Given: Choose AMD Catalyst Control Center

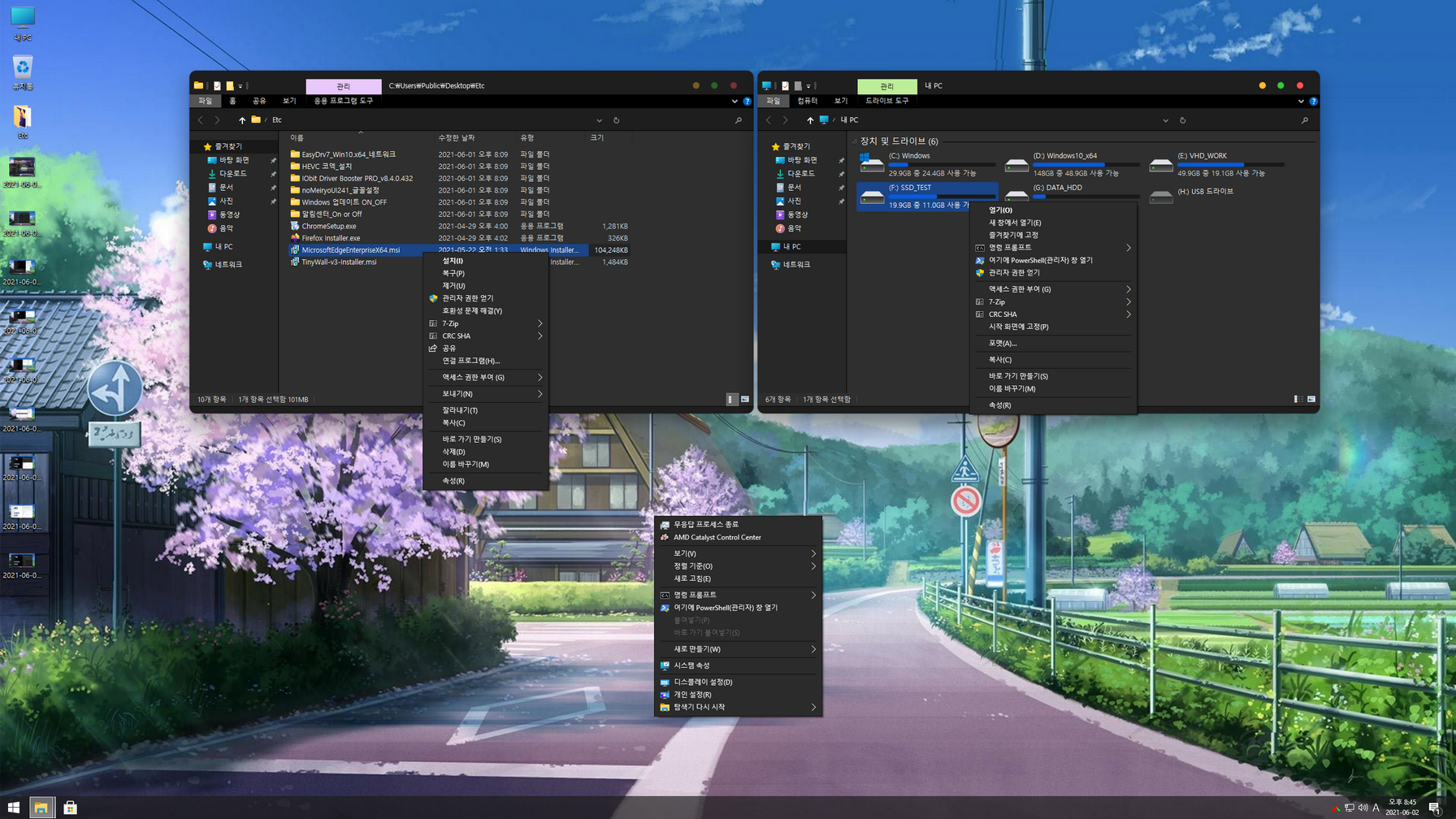Looking at the screenshot, I should point(738,537).
